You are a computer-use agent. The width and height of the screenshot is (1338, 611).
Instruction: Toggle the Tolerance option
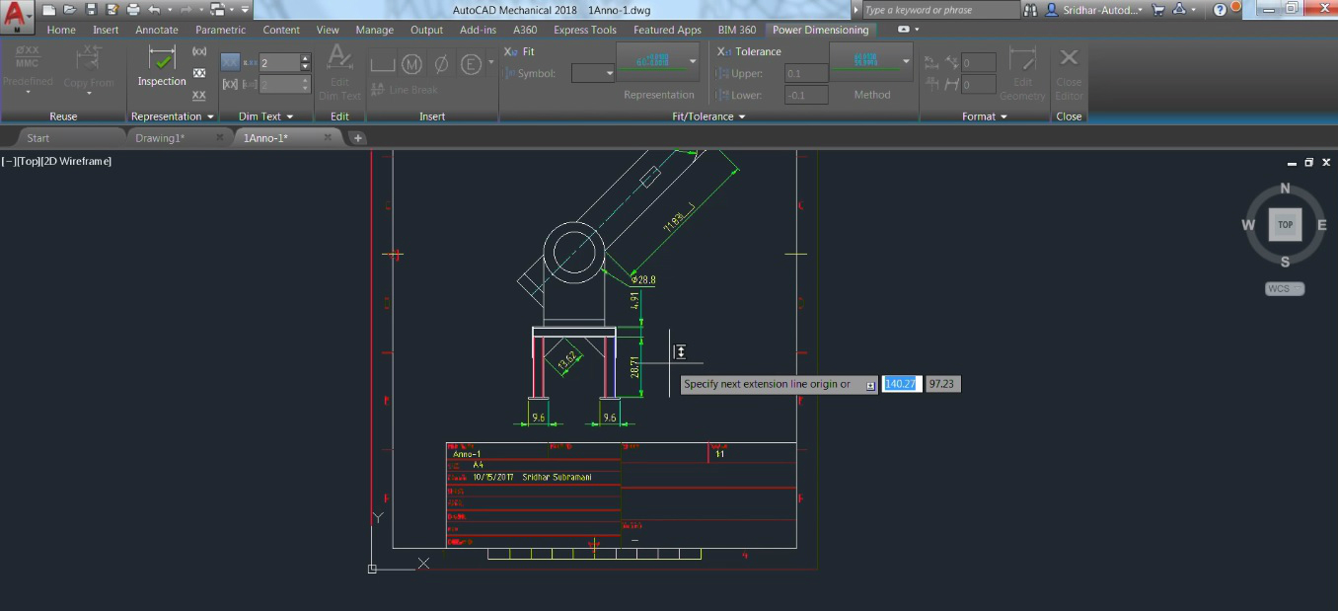click(x=748, y=51)
